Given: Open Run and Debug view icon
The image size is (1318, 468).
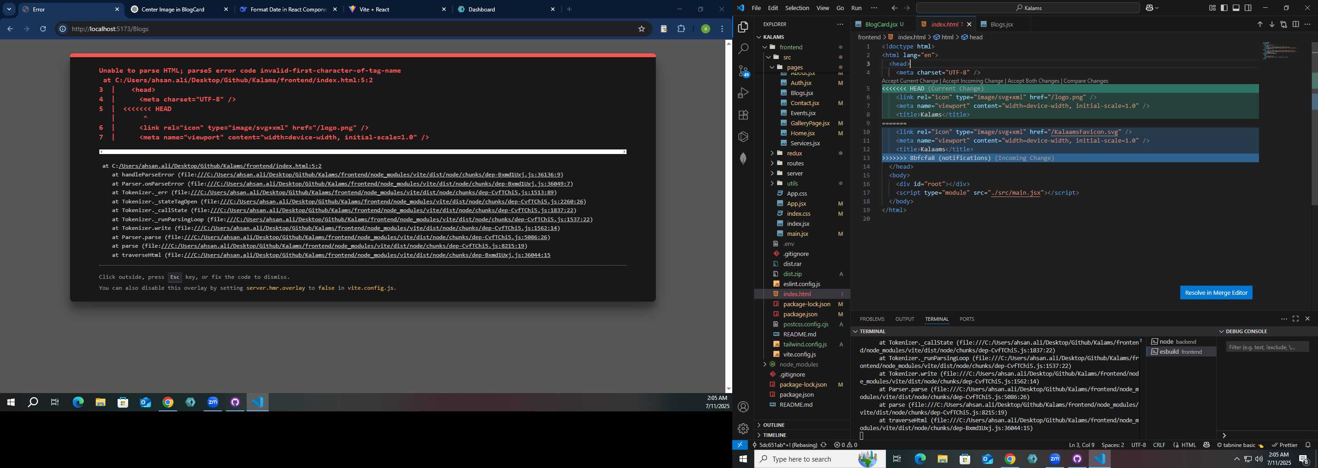Looking at the screenshot, I should 743,93.
